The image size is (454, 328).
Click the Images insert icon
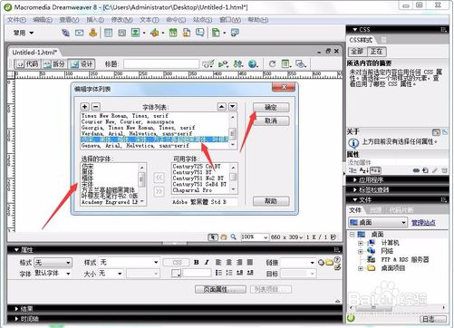tap(135, 33)
